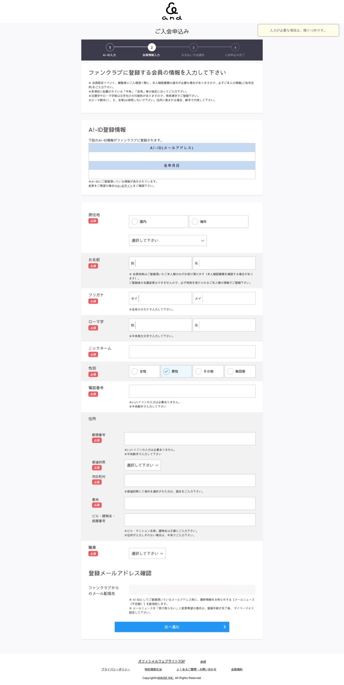Open 職業 occupation dropdown
Viewport: 344px width, 685px height.
pyautogui.click(x=147, y=554)
